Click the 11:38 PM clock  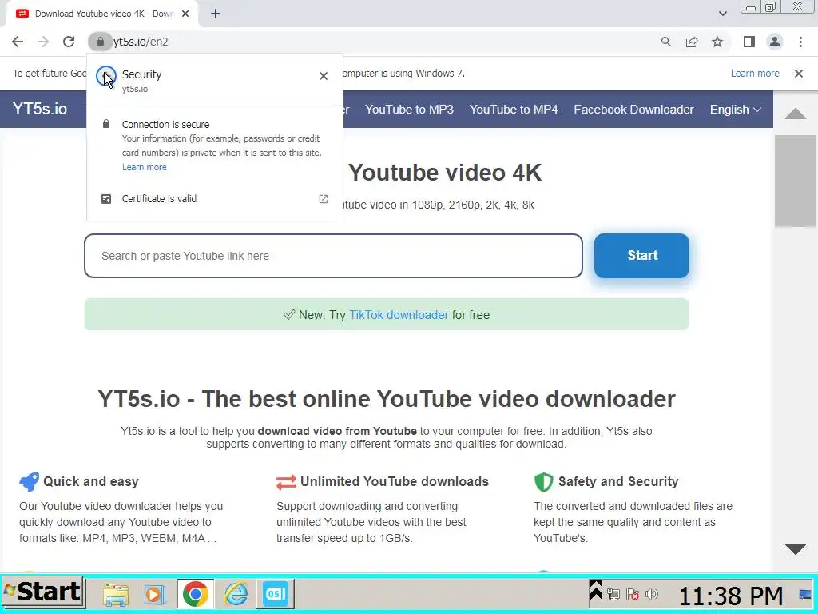731,595
